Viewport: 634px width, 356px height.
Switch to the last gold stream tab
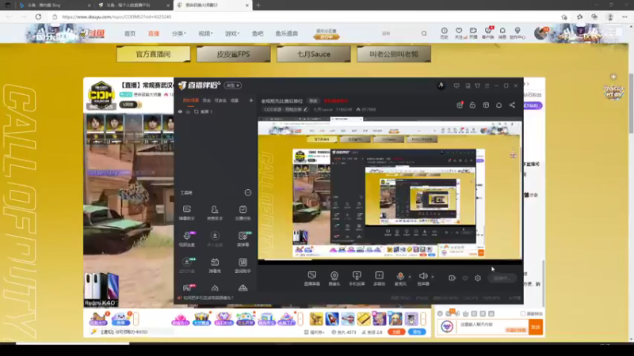point(394,54)
